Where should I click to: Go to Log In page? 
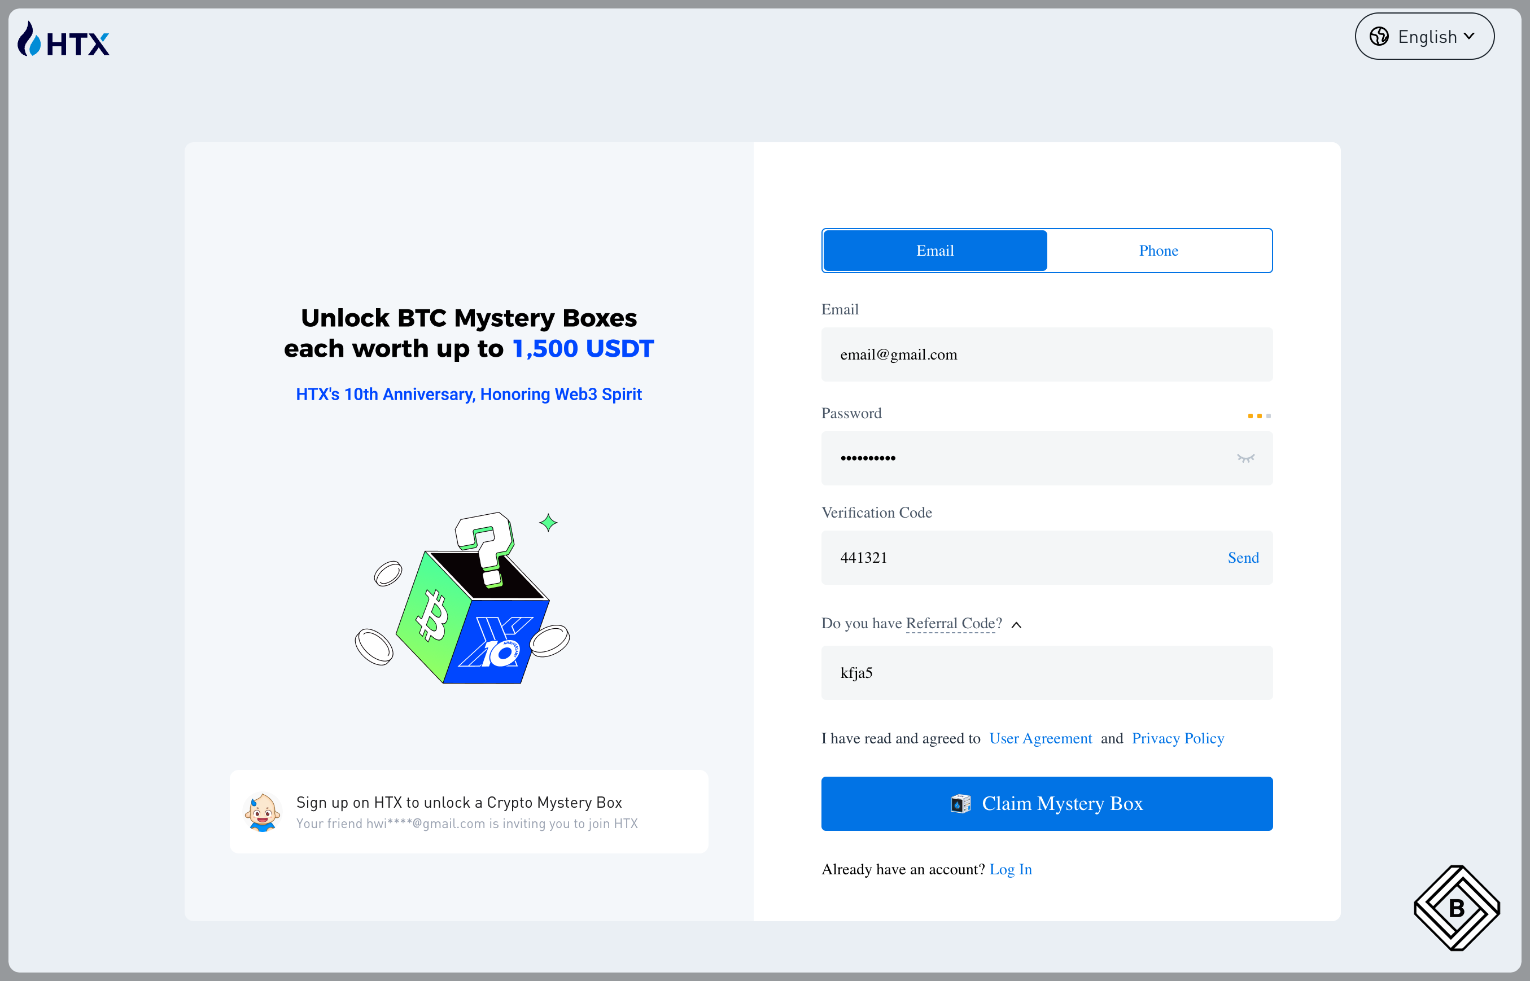point(1010,869)
